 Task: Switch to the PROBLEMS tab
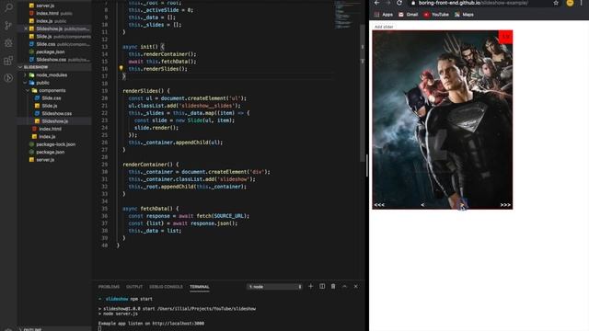109,287
